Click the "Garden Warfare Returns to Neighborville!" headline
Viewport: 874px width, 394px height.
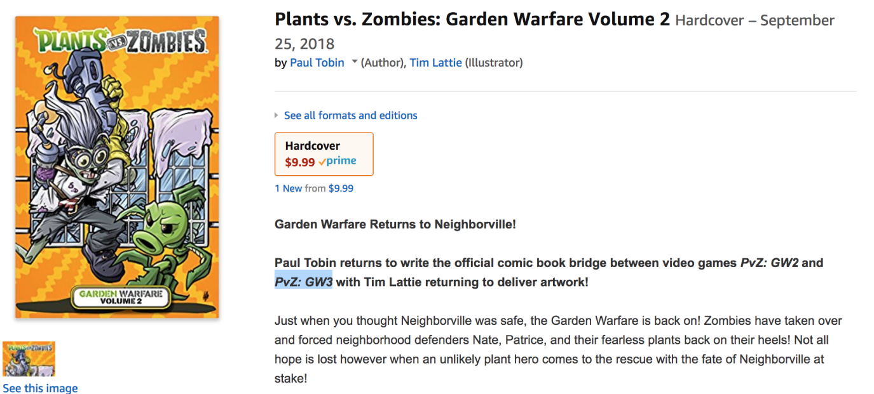point(395,225)
